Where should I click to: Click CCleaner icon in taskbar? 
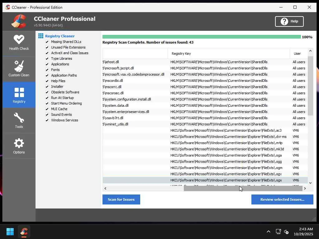click(24, 232)
